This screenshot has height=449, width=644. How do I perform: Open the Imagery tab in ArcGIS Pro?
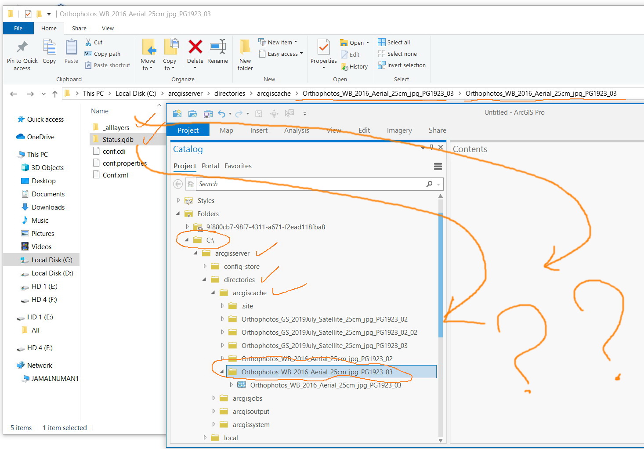point(399,130)
